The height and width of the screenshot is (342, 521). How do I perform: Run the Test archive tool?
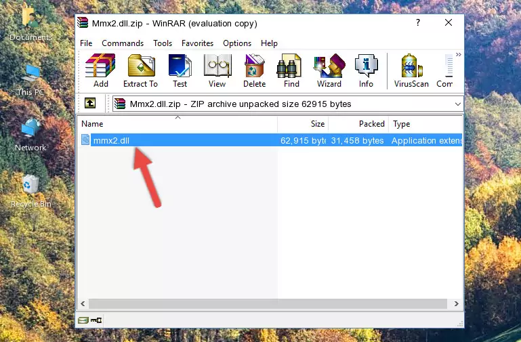click(x=180, y=70)
